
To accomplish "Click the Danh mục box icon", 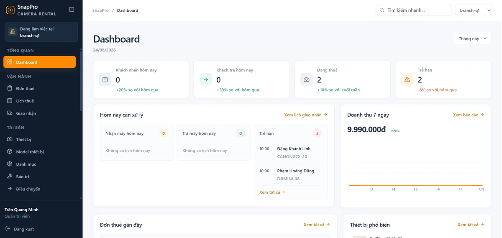I will (x=10, y=164).
